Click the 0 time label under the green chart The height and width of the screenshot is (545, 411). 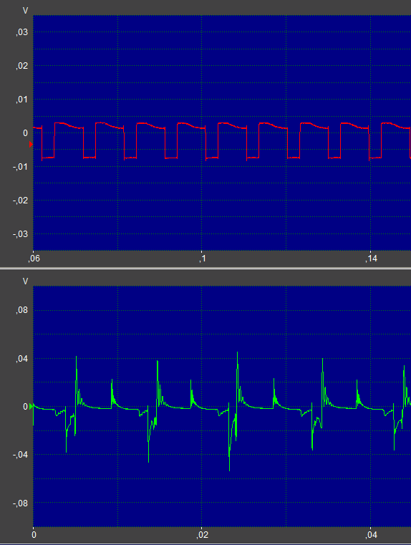(34, 534)
